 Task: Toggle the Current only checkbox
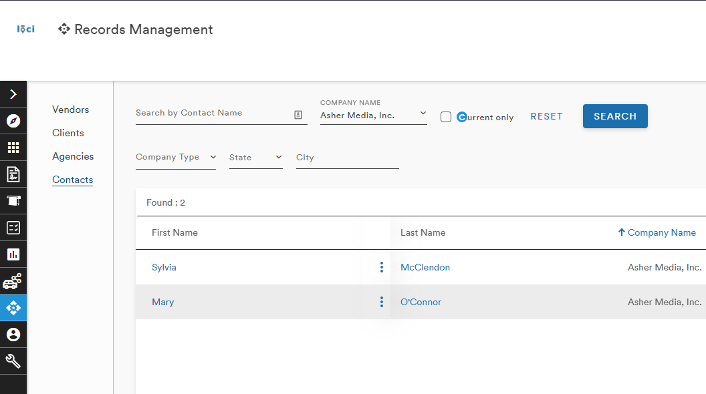coord(446,117)
